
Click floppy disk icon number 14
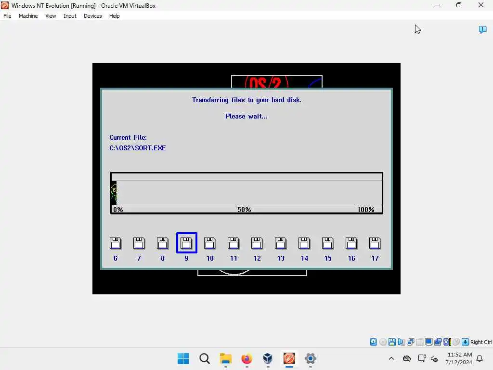tap(304, 243)
